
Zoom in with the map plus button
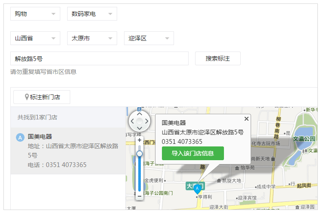tap(139, 140)
